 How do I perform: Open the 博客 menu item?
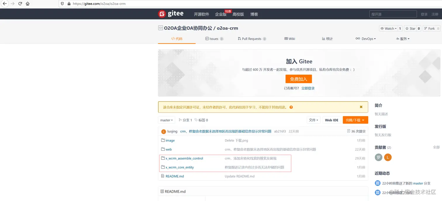point(254,14)
